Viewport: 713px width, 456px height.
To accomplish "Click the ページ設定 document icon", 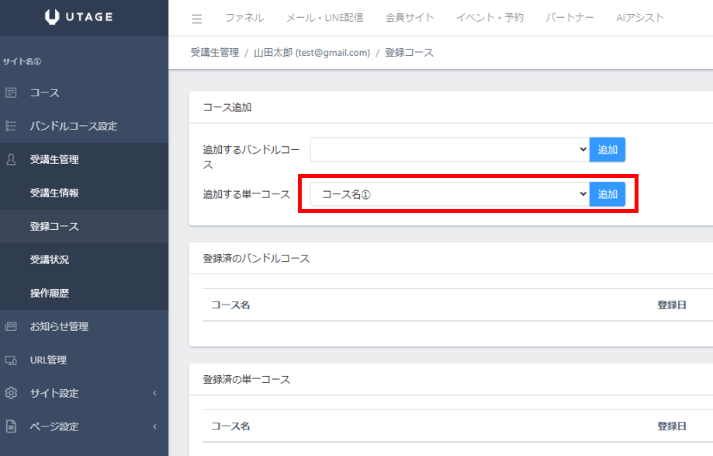I will 11,426.
